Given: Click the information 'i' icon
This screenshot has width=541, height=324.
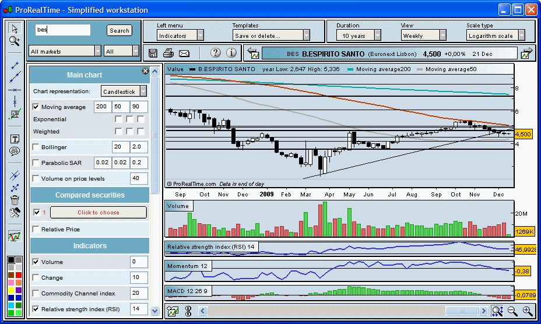Looking at the screenshot, I should 231,53.
